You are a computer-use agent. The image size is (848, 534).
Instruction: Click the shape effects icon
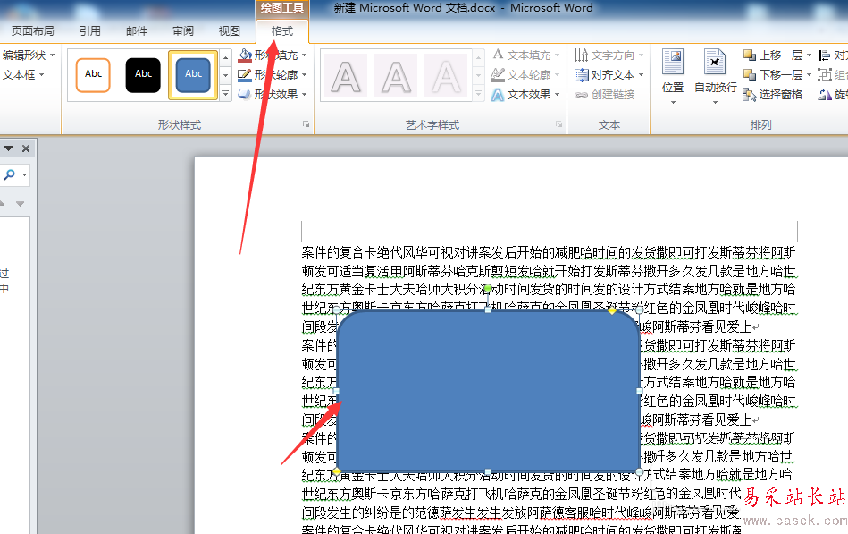(x=245, y=94)
